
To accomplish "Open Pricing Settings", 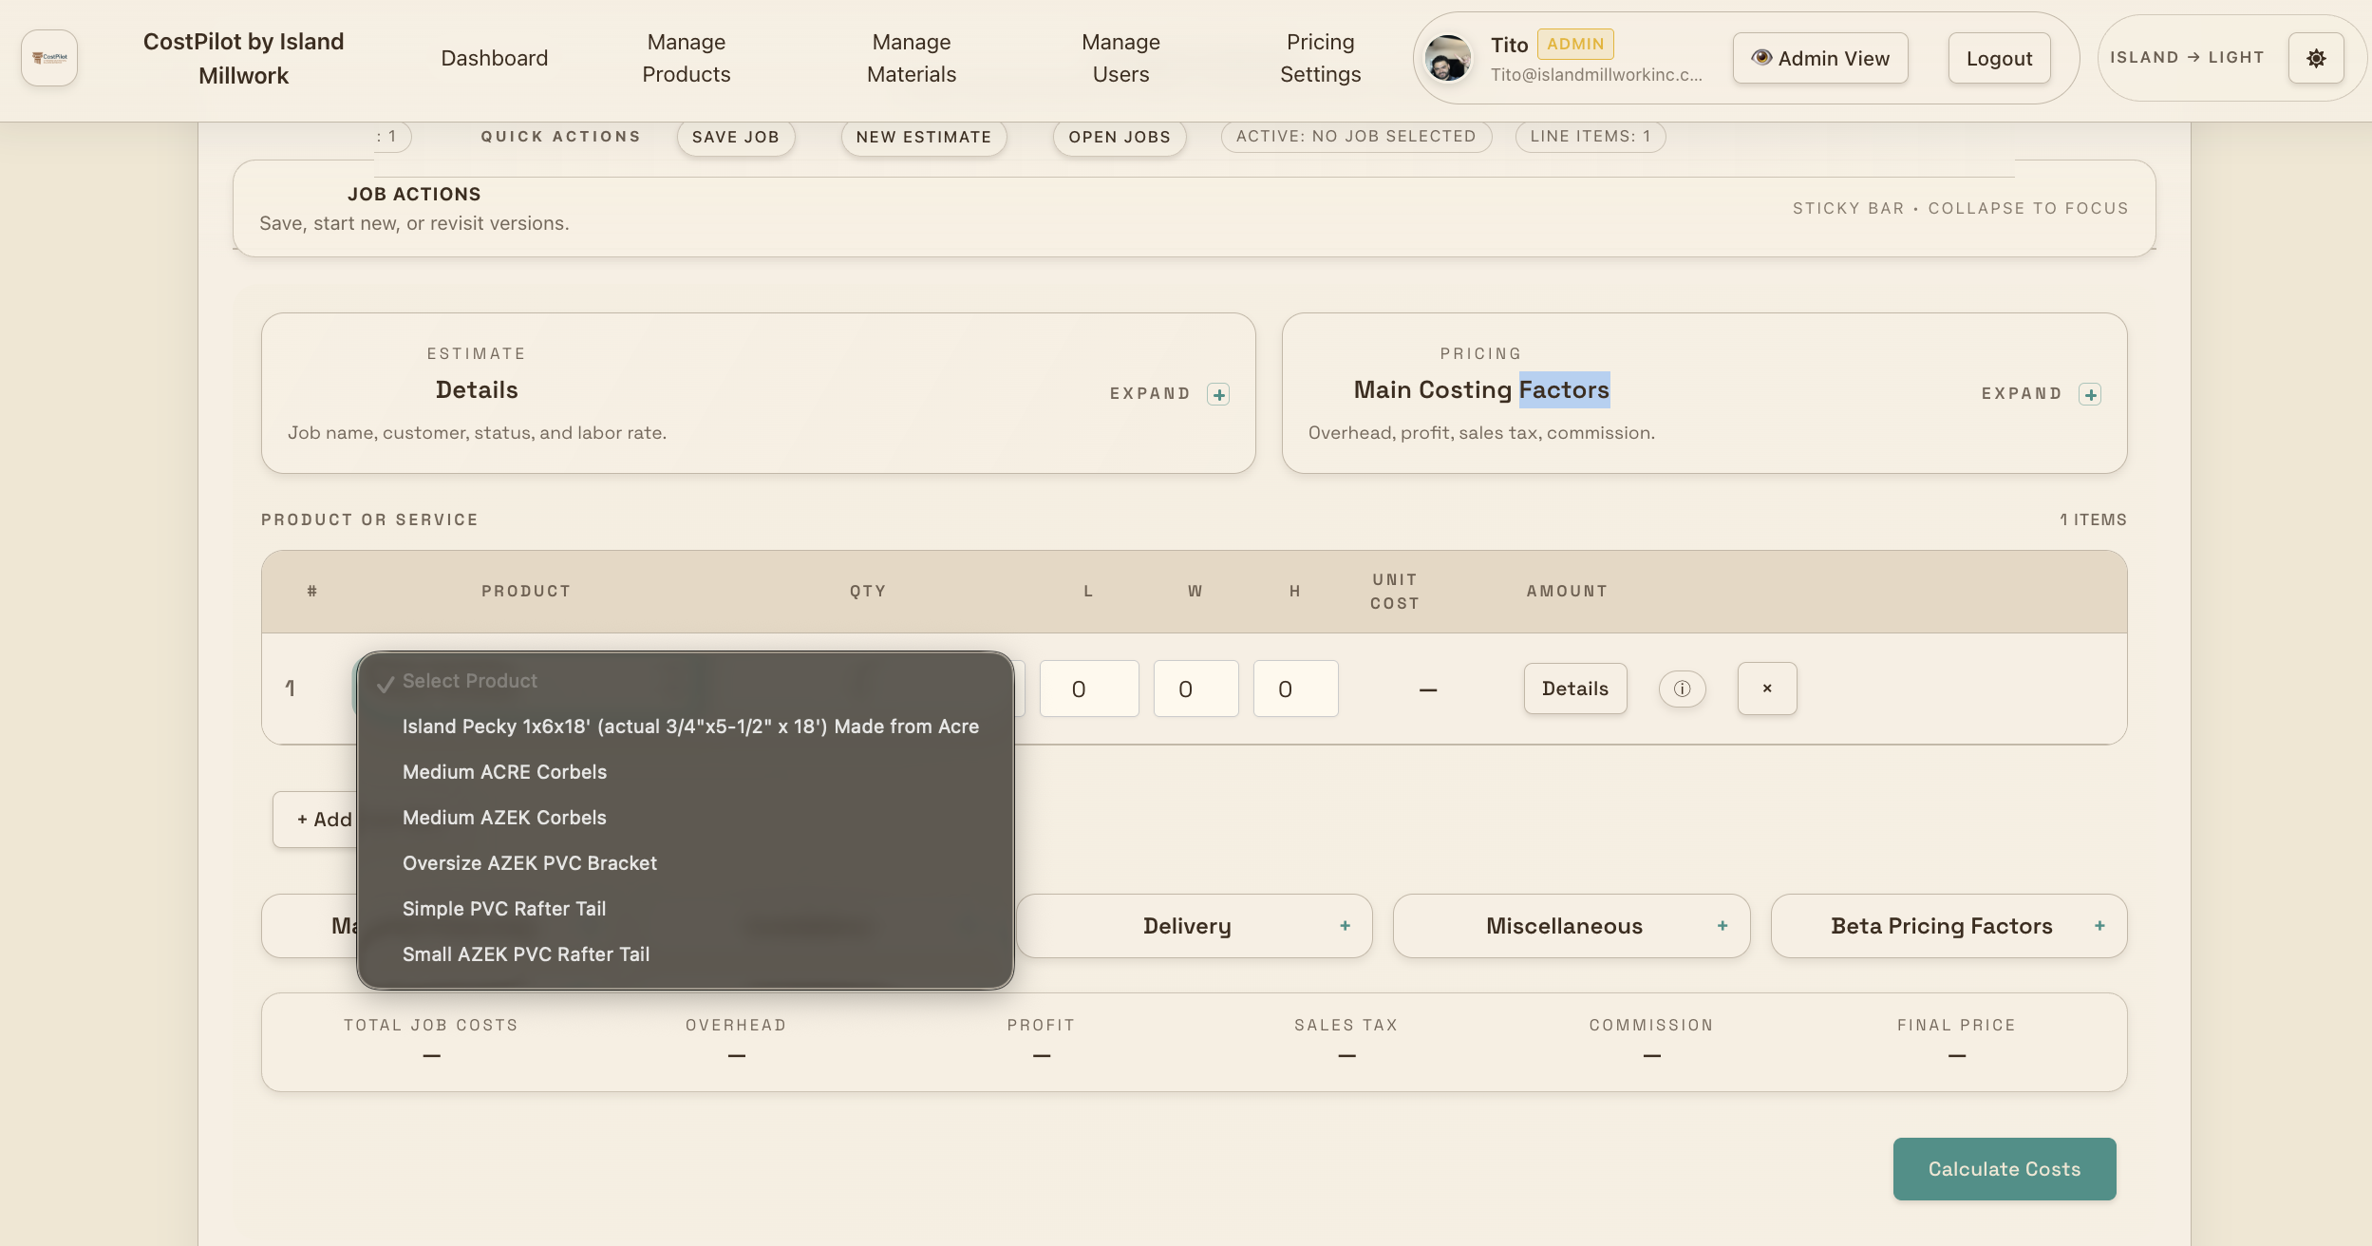I will click(x=1321, y=58).
